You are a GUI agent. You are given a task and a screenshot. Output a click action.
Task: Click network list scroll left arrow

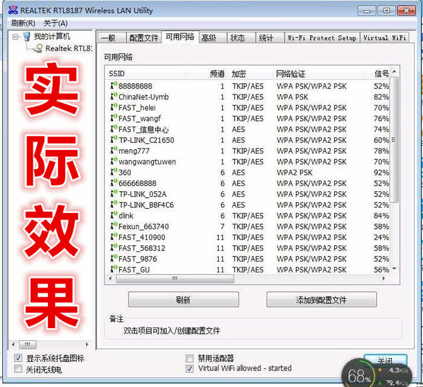pos(110,279)
